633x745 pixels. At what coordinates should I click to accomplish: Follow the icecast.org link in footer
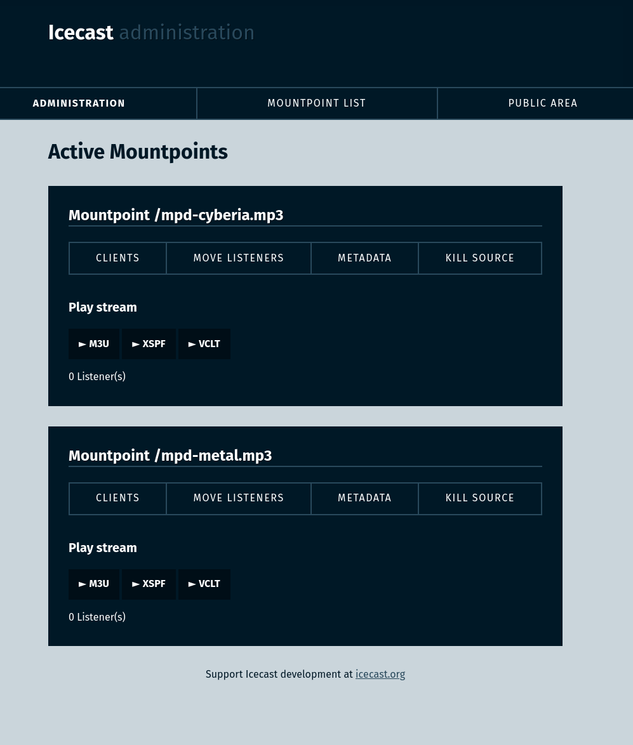point(380,674)
